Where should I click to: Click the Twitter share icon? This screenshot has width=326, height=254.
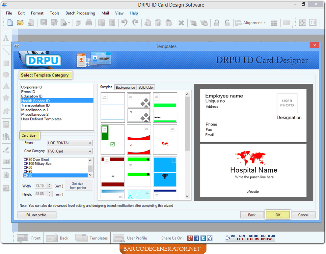tap(203, 238)
